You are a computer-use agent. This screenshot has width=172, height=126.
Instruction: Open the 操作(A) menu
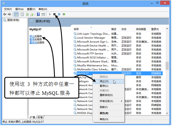click(19, 9)
